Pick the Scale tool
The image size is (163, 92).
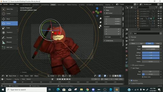9,28
